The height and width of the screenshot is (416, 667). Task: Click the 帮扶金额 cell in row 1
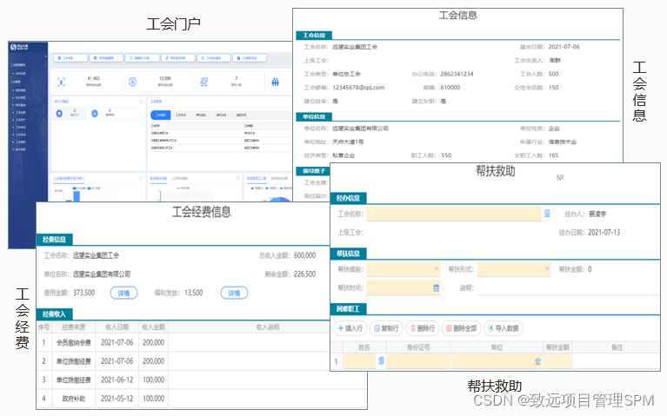point(557,361)
